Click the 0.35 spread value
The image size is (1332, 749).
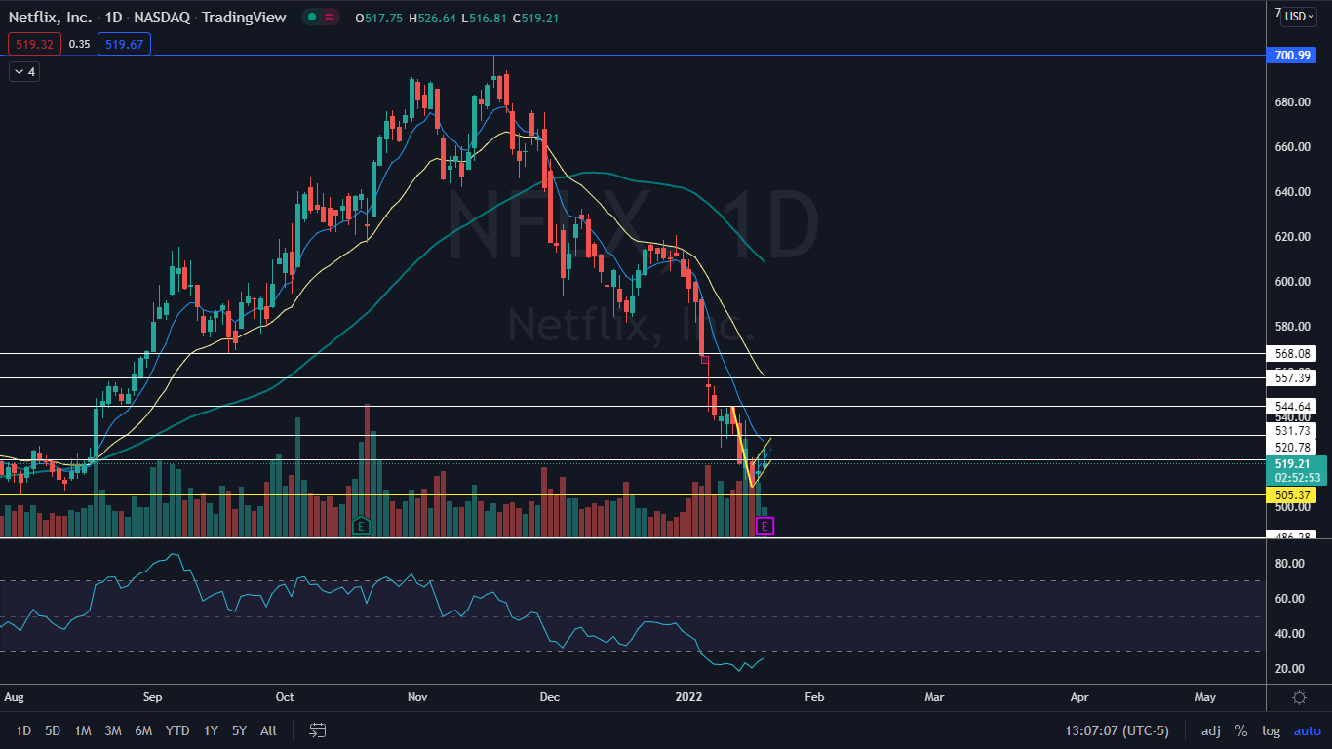pos(80,43)
